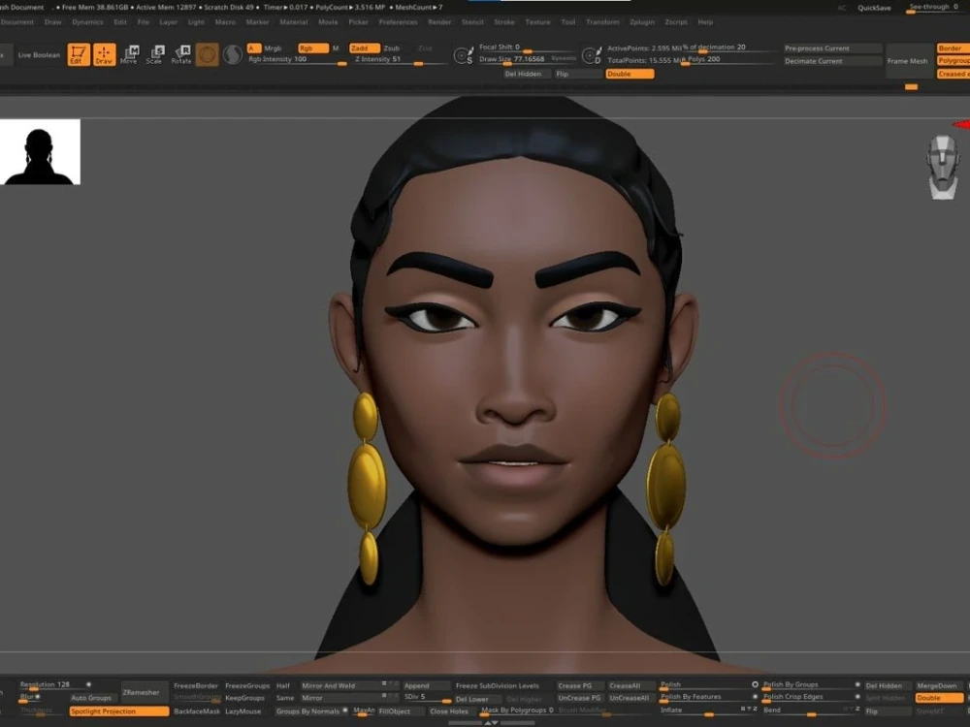970x727 pixels.
Task: Expand the Transform palette
Action: click(x=602, y=21)
